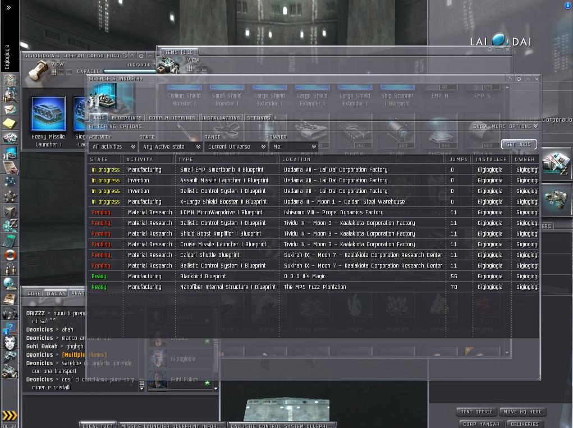
Task: Click the cargo hold Capacity bar
Action: [130, 71]
